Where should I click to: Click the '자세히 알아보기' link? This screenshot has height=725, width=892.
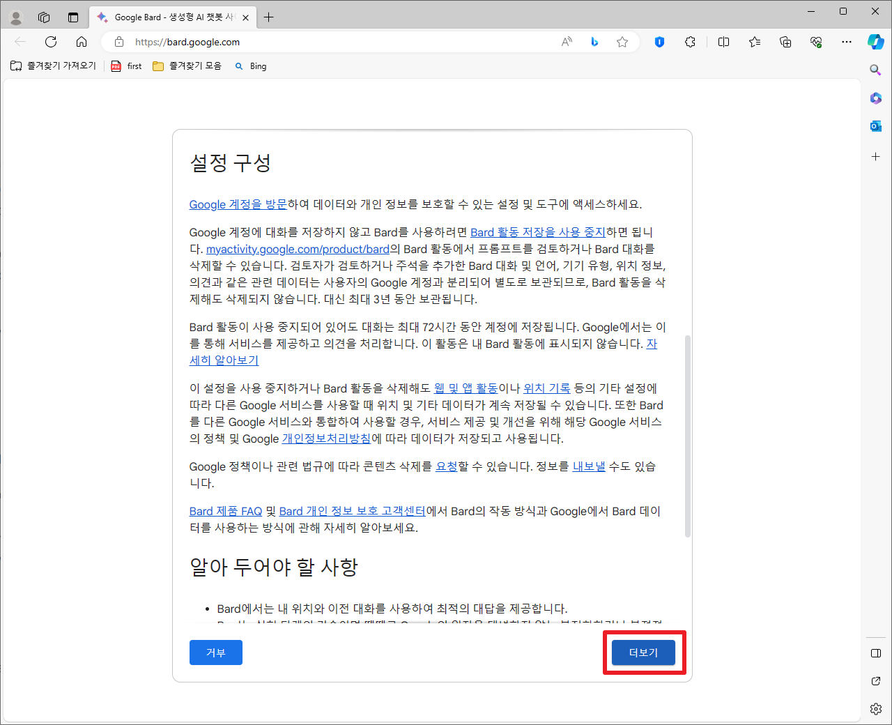pos(224,360)
